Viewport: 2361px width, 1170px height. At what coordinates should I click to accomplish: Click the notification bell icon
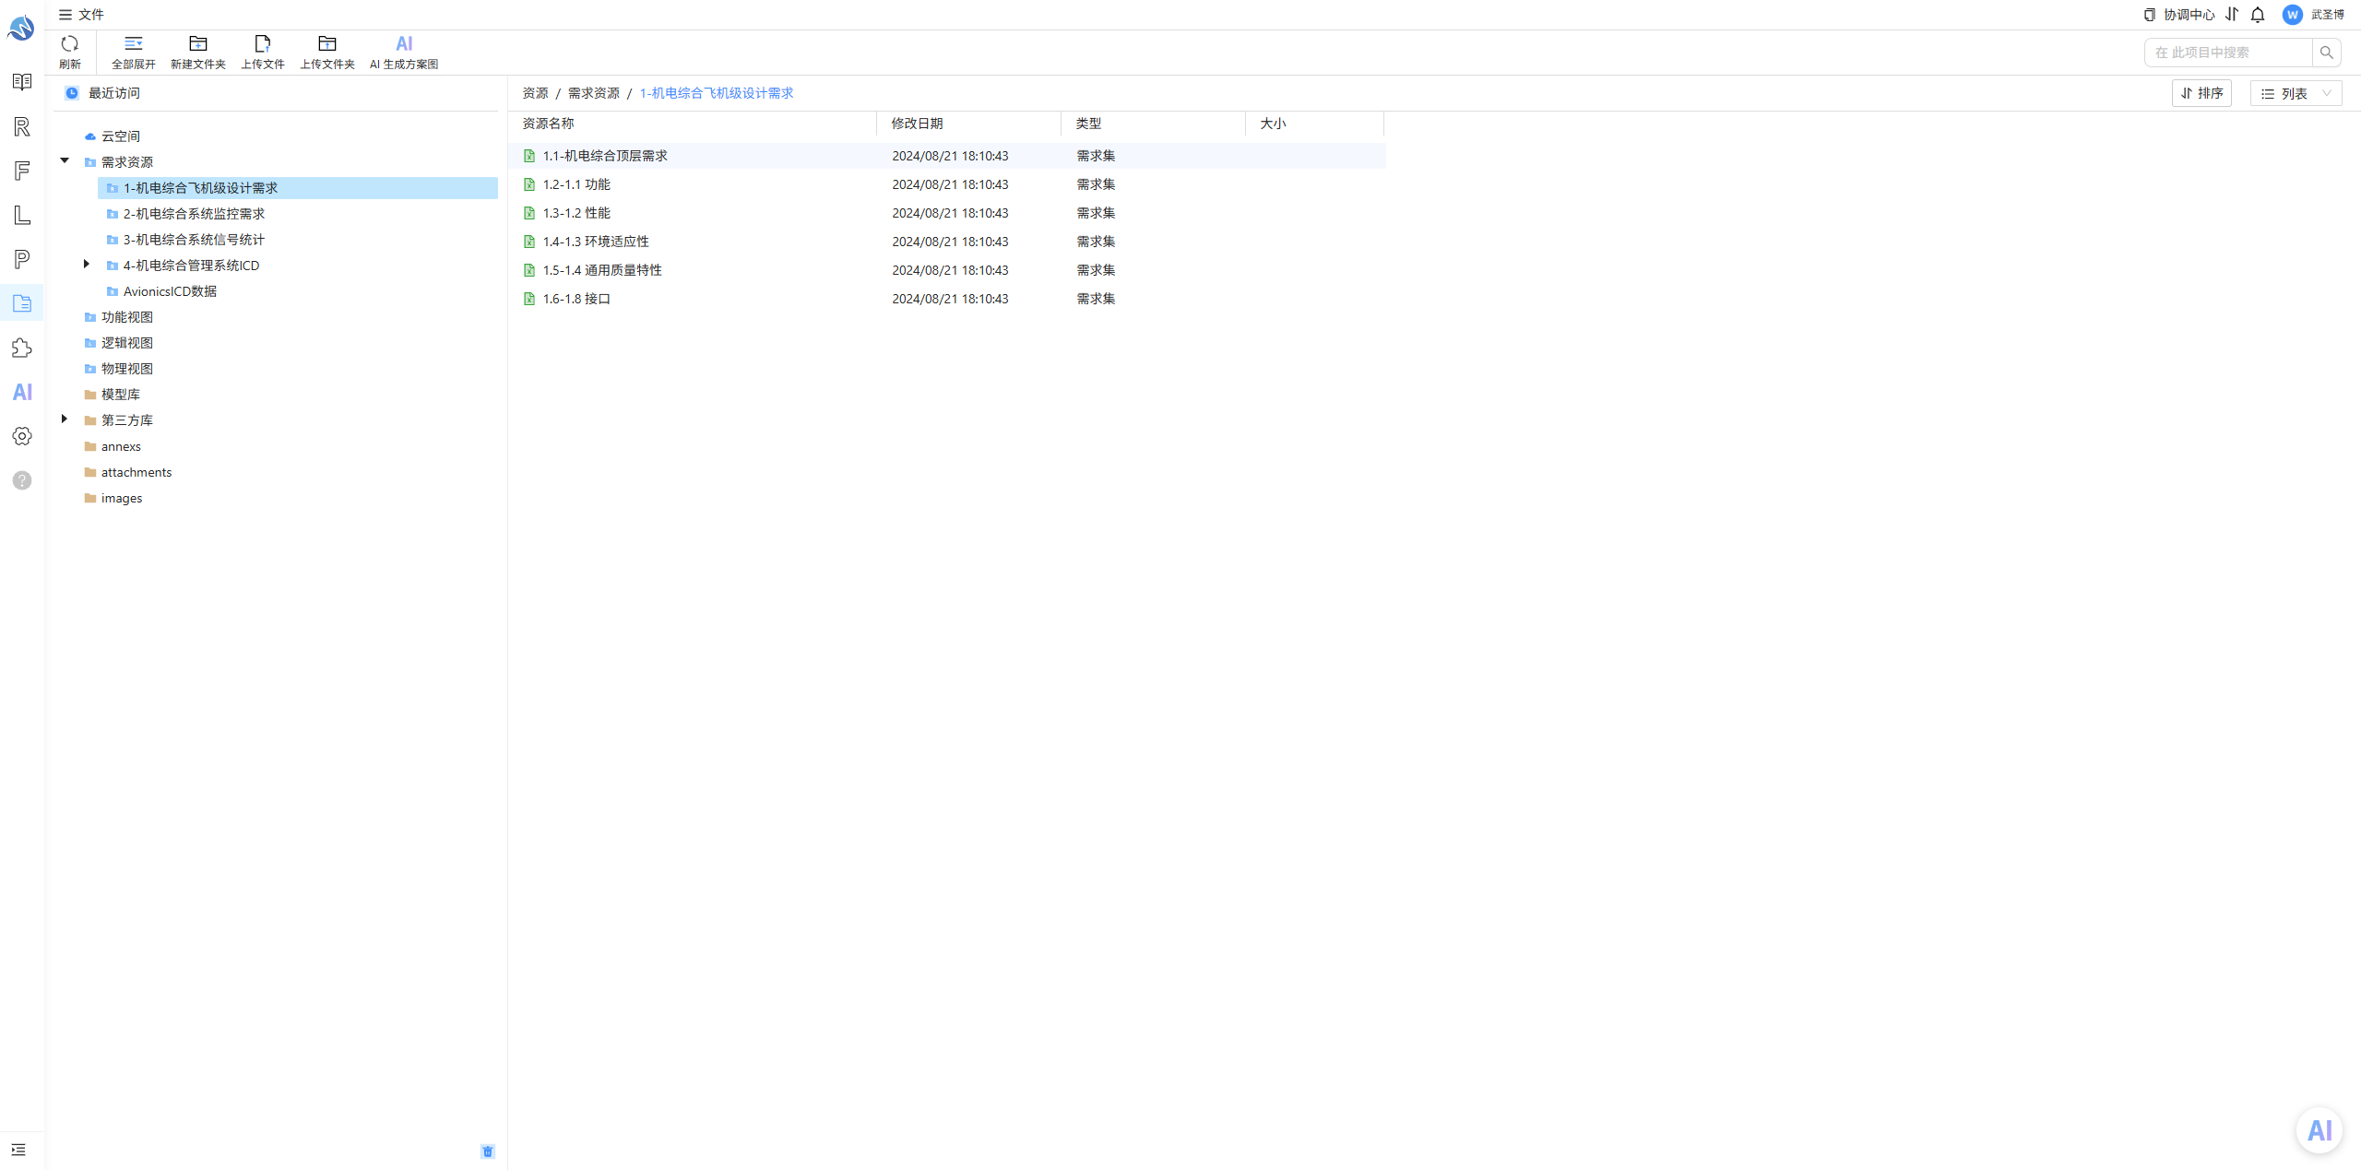pyautogui.click(x=2258, y=15)
